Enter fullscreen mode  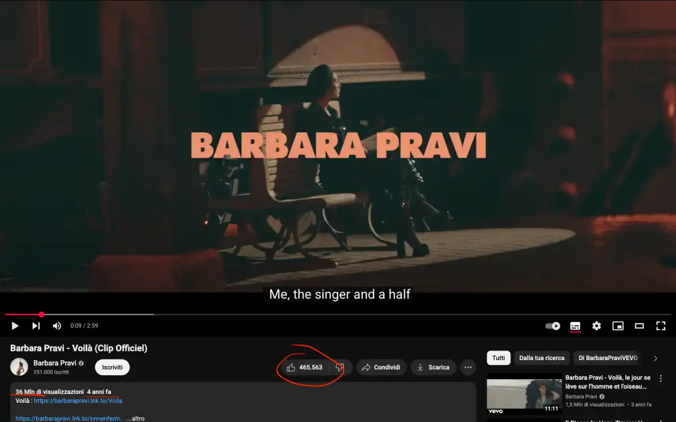point(660,326)
